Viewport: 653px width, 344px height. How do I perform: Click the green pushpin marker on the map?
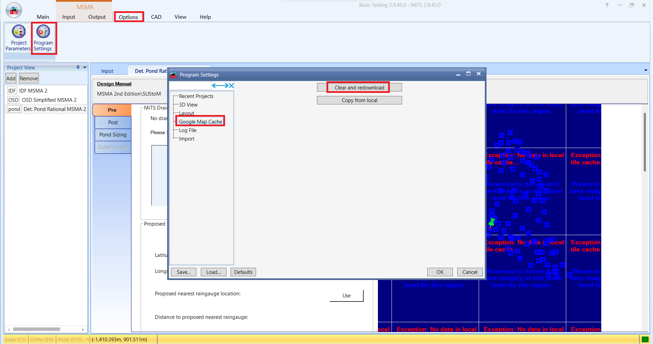click(x=492, y=223)
